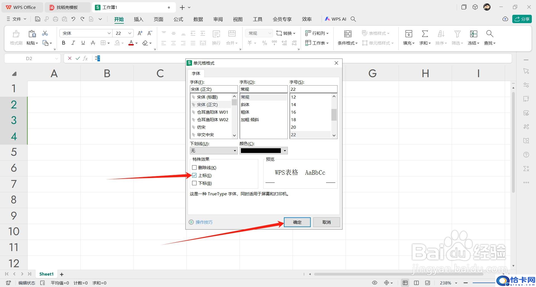The width and height of the screenshot is (536, 287).
Task: Expand the name box D2 dropdown
Action: pyautogui.click(x=56, y=59)
